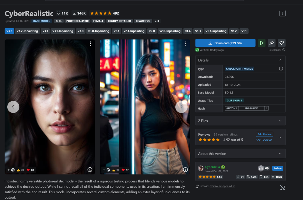Screen dimensions: 303x200
Task: Click the five-star rating near title
Action: [100, 13]
